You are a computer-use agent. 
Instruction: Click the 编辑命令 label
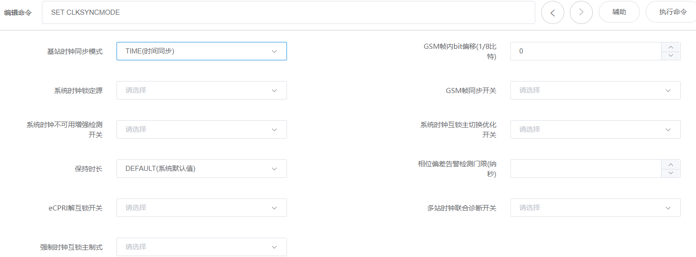[x=18, y=13]
